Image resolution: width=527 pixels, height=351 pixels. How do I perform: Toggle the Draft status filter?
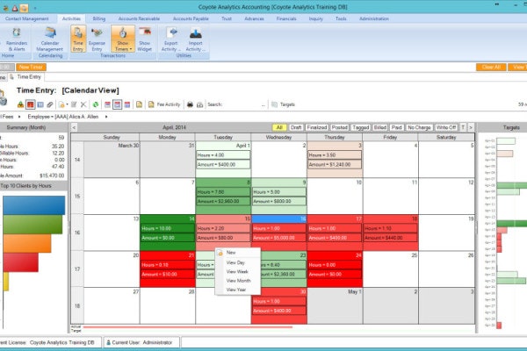coord(296,127)
